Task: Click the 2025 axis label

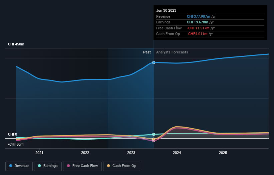Action: click(223, 153)
